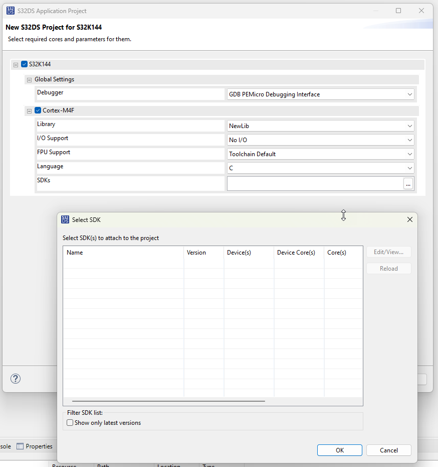Click the Edit/View button
The width and height of the screenshot is (438, 467).
click(x=388, y=252)
